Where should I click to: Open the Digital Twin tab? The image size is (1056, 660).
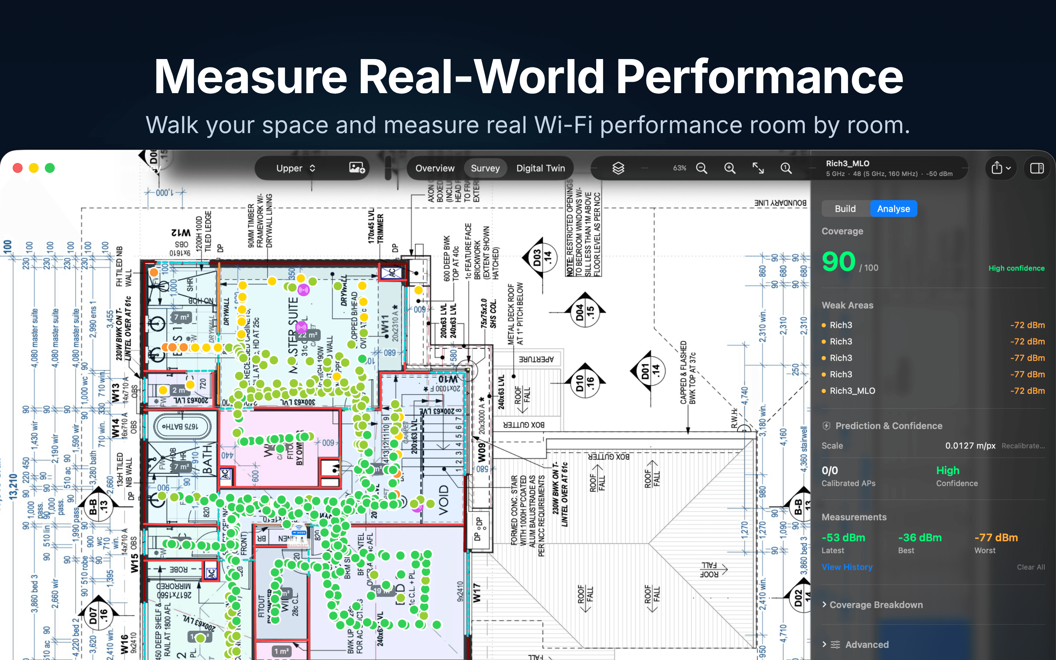tap(540, 168)
